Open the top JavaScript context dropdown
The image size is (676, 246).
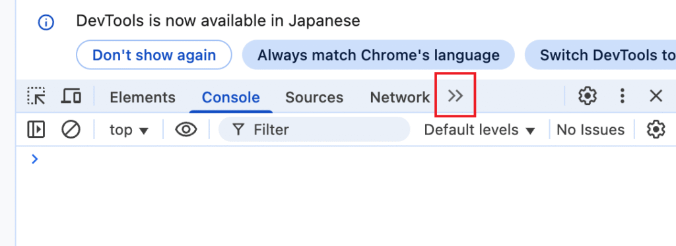pyautogui.click(x=129, y=130)
